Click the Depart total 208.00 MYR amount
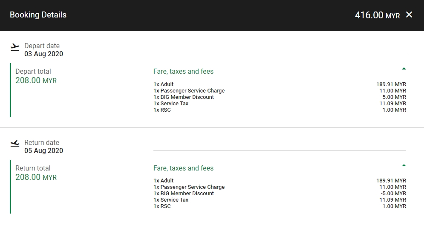This screenshot has height=240, width=424. click(36, 81)
